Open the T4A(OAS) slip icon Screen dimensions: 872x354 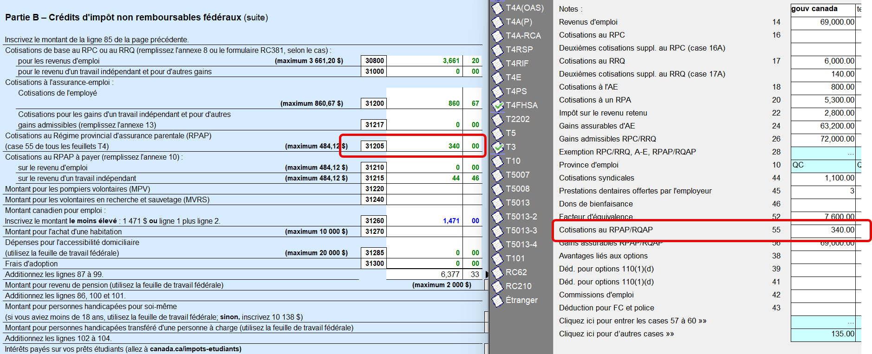pyautogui.click(x=498, y=8)
